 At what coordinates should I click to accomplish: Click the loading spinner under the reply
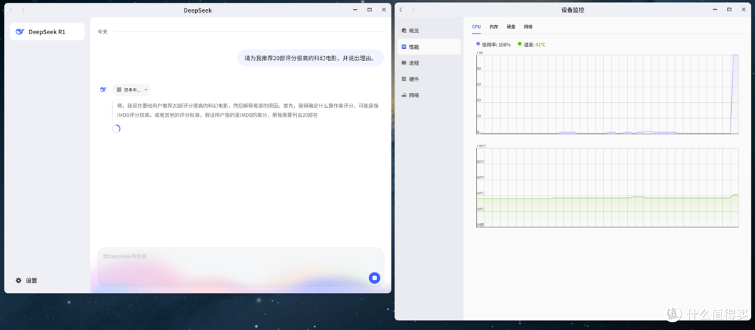116,129
